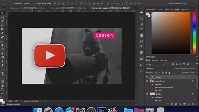Open the Move tool preset picker arrow
Image resolution: width=199 pixels, height=112 pixels.
tap(7, 4)
